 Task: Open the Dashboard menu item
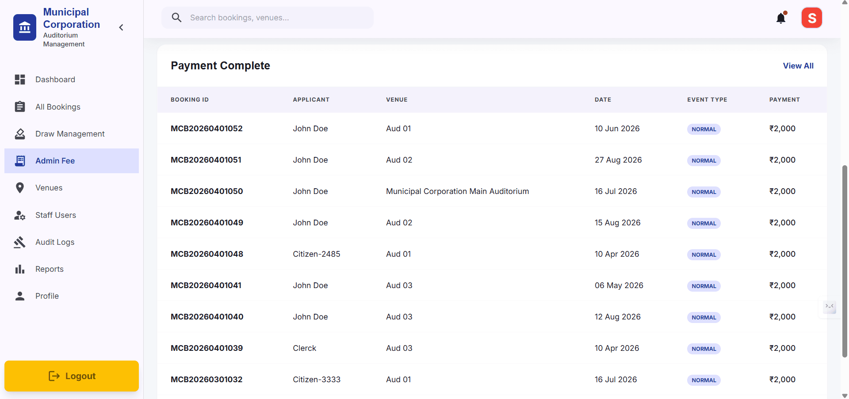coord(72,80)
